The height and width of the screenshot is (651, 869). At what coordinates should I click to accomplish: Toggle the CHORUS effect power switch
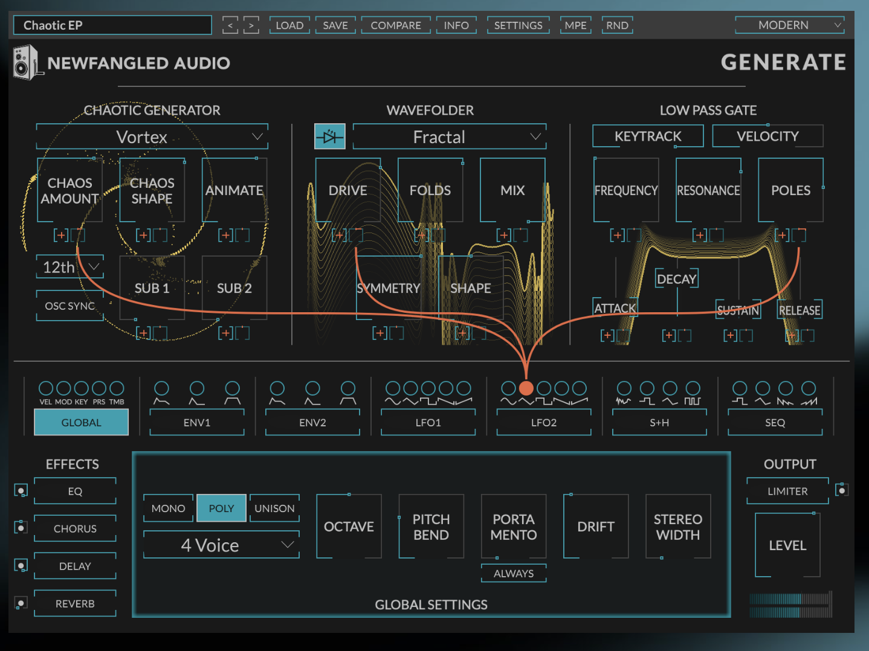click(x=21, y=528)
